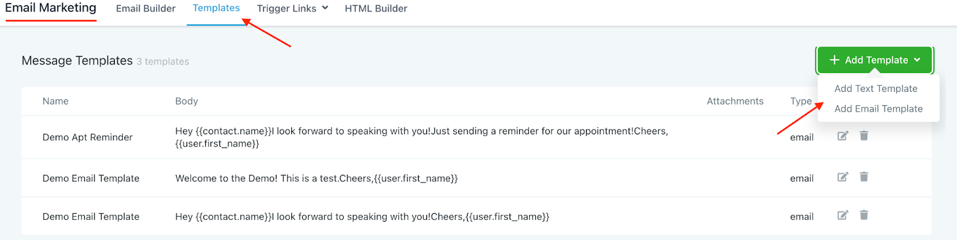Viewport: 957px width, 240px height.
Task: Edit the last Demo Email Template row
Action: [x=843, y=215]
